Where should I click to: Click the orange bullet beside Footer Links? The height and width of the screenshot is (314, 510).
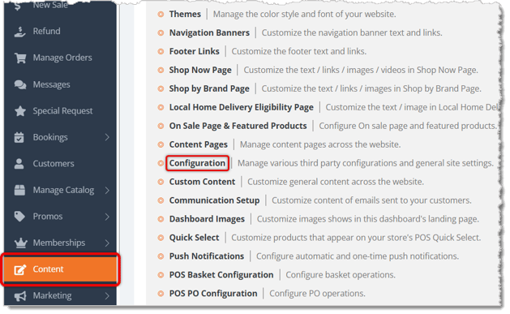[161, 51]
